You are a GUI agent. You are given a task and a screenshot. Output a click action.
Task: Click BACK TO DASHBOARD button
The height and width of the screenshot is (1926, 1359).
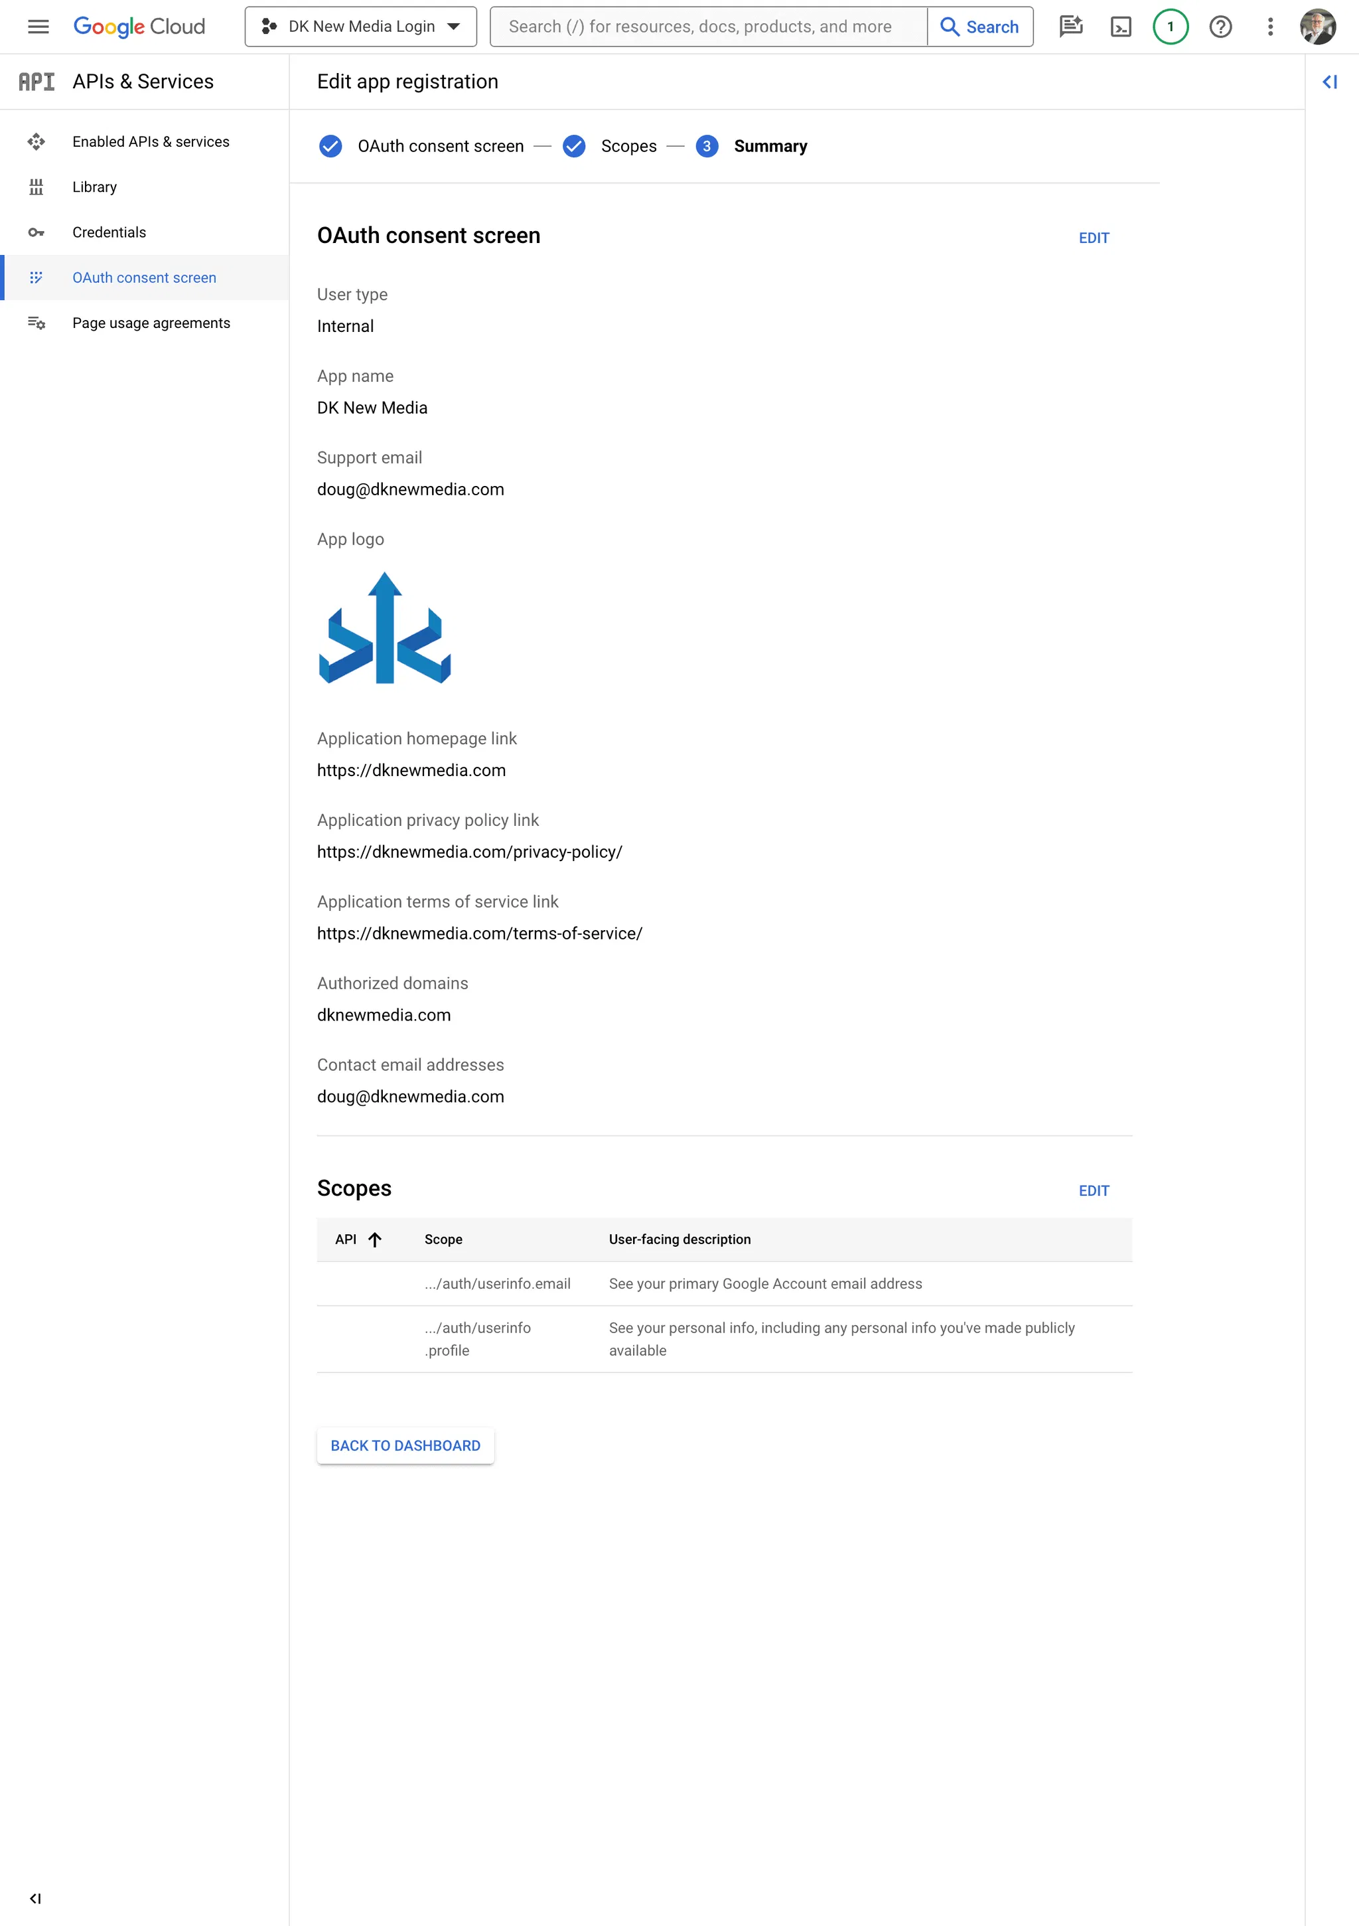click(405, 1445)
